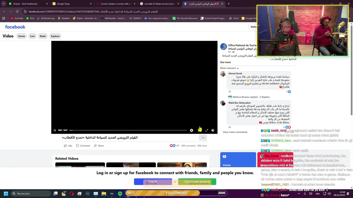The height and width of the screenshot is (198, 353).
Task: Switch to the Reels tab
Action: click(43, 36)
